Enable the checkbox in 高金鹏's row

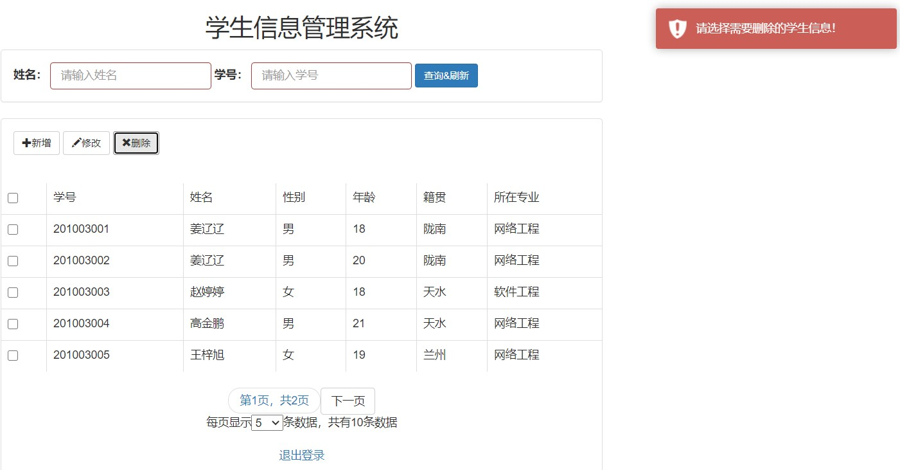(x=13, y=324)
